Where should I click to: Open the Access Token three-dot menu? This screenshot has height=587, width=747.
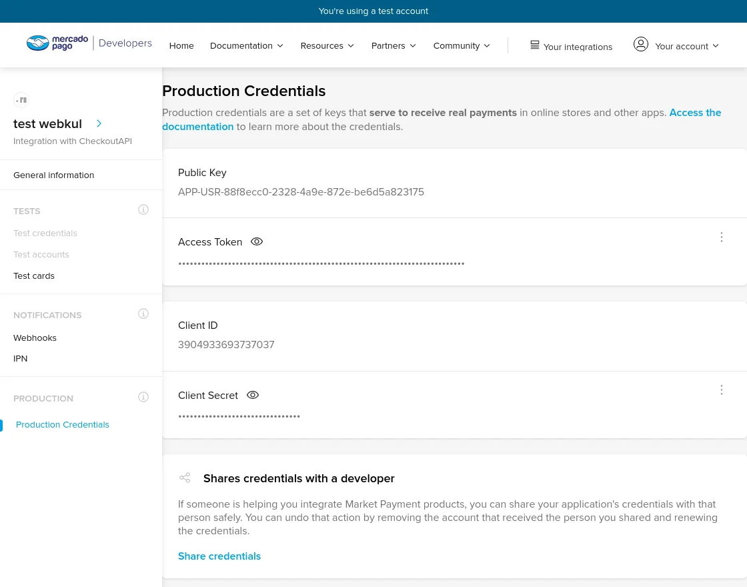point(721,237)
